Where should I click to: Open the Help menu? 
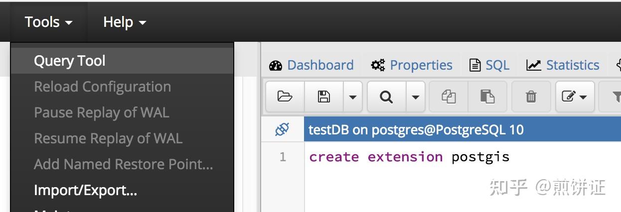click(x=125, y=22)
